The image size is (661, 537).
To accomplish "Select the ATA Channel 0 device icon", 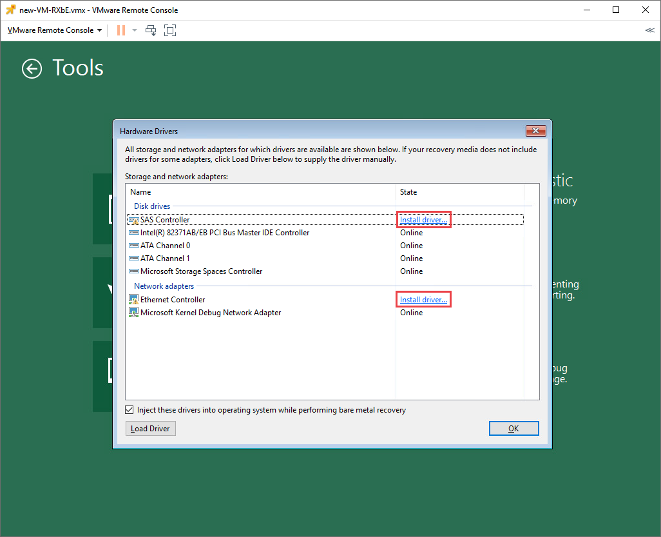I will [x=133, y=246].
